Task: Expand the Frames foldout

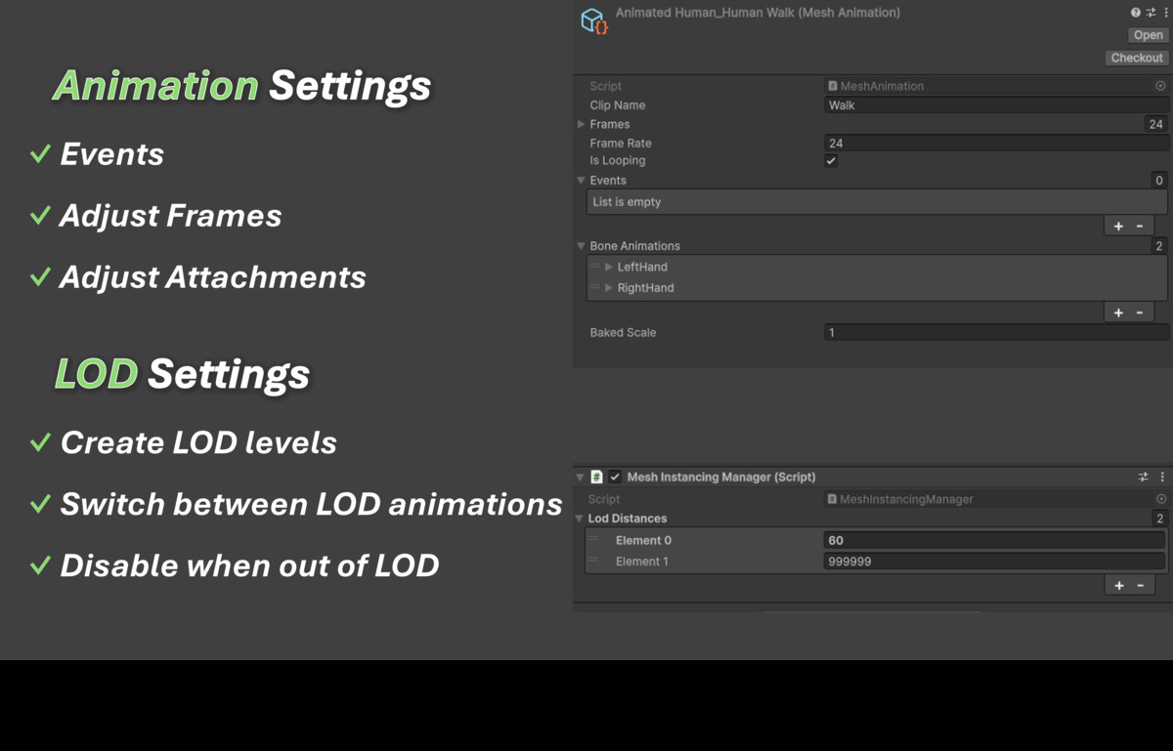Action: tap(581, 124)
